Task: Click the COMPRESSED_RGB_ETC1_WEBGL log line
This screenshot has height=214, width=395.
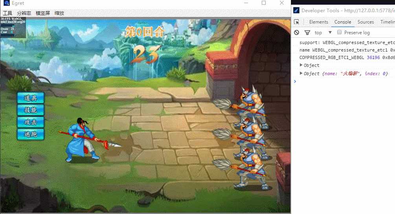Action: (347, 57)
